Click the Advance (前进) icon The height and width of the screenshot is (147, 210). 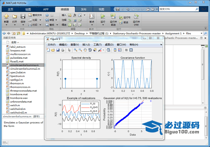pos(121,22)
